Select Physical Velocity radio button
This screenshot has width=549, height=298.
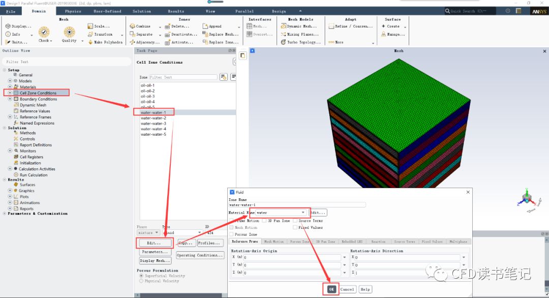click(141, 281)
